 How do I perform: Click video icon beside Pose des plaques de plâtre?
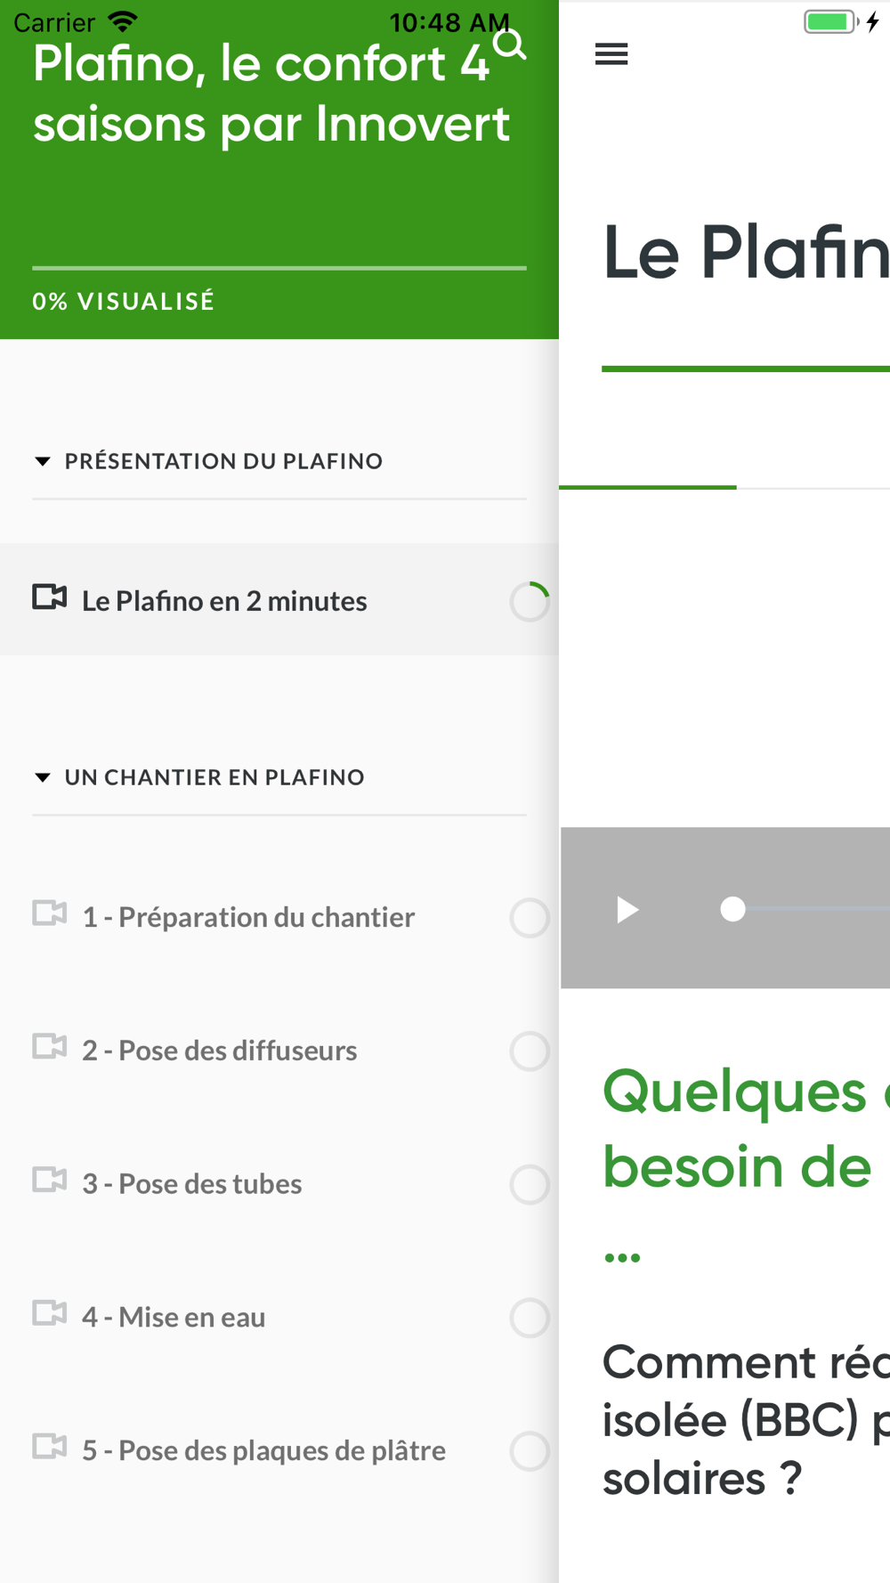coord(50,1448)
